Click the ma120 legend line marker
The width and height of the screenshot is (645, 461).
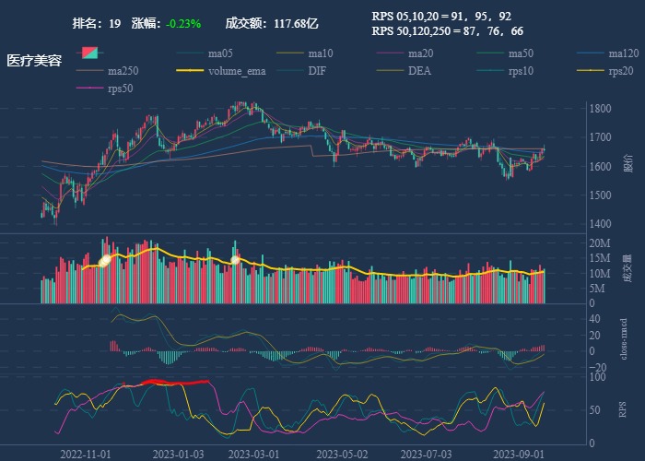coord(589,53)
